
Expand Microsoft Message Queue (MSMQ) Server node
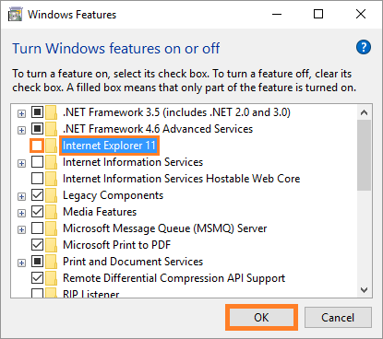click(x=21, y=229)
